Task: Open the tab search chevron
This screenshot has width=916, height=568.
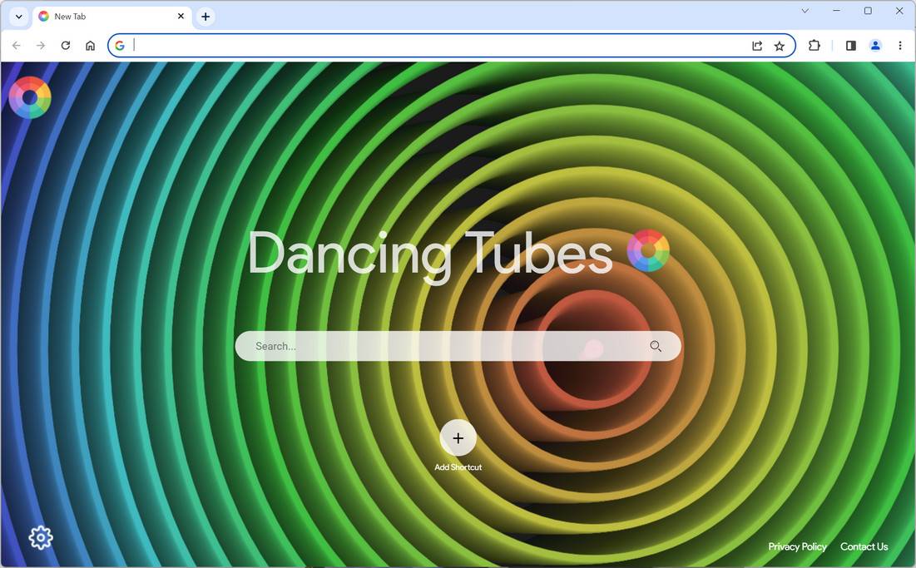Action: (18, 15)
